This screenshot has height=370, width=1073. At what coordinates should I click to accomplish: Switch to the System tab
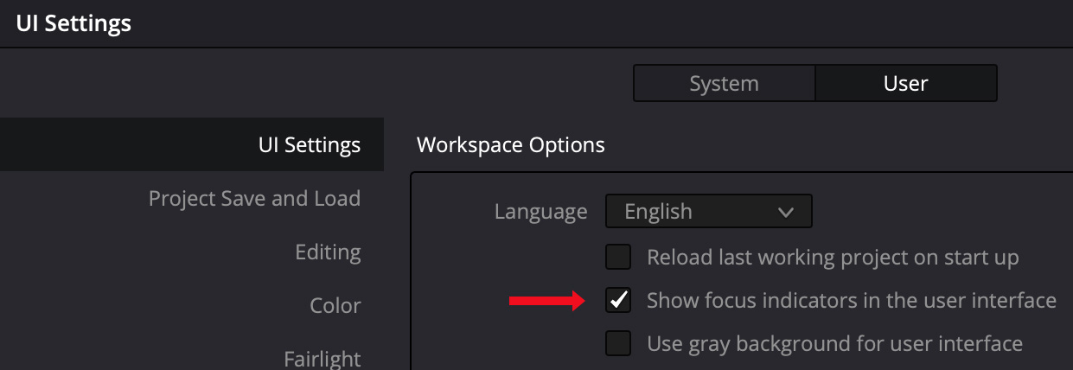(x=725, y=84)
